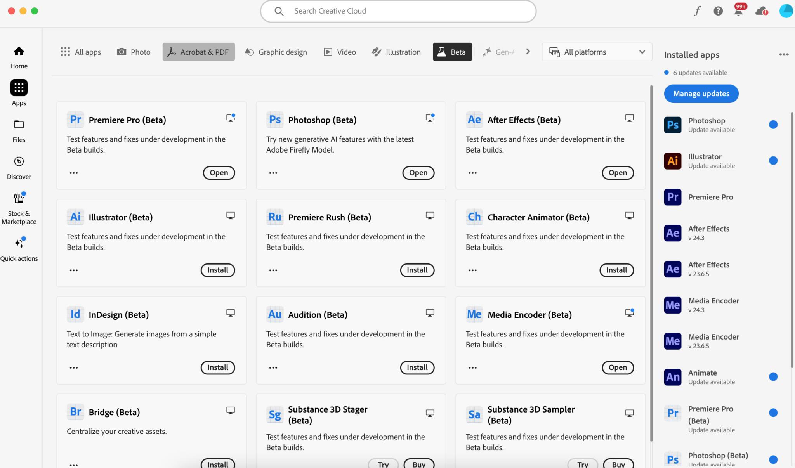Select the Acrobat & PDF tab

198,52
